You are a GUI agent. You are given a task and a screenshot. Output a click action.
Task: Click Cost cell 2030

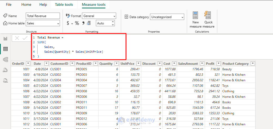click(169, 113)
